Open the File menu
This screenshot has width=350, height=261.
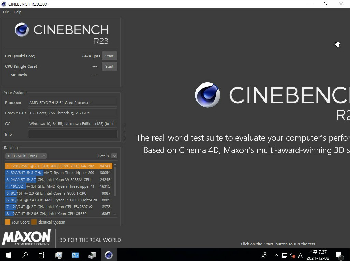(6, 12)
